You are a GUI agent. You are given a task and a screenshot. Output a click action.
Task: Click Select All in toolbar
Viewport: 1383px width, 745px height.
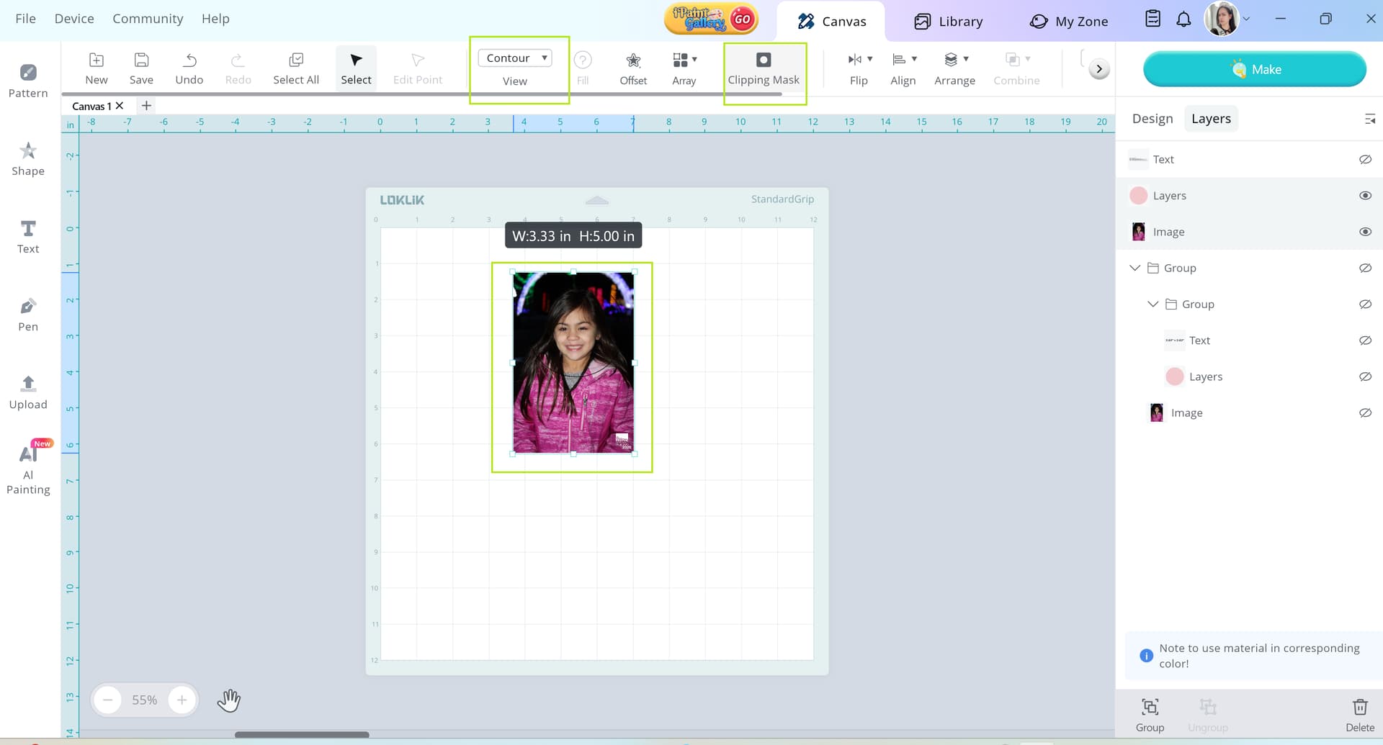point(295,68)
